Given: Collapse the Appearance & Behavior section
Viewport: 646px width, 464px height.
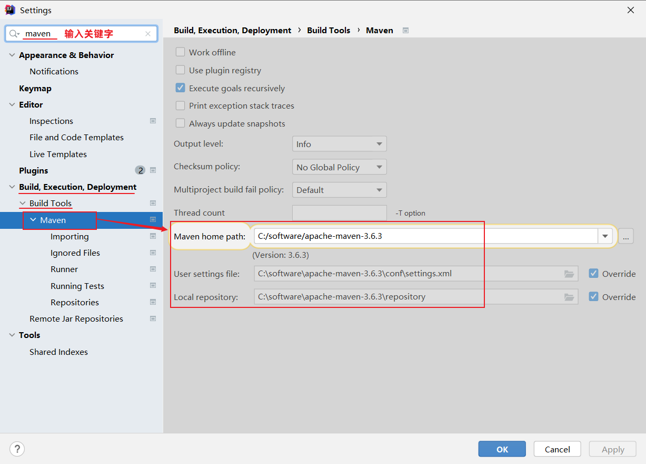Looking at the screenshot, I should [x=12, y=55].
